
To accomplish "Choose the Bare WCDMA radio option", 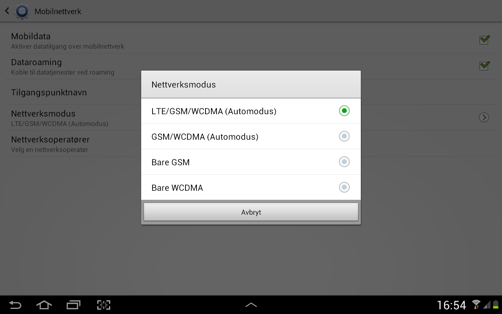I will [x=344, y=187].
